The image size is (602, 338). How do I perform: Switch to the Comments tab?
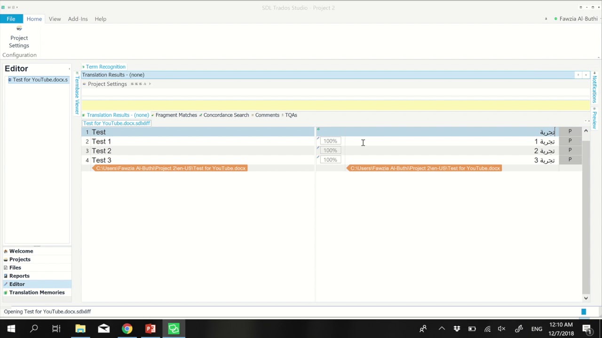(266, 115)
